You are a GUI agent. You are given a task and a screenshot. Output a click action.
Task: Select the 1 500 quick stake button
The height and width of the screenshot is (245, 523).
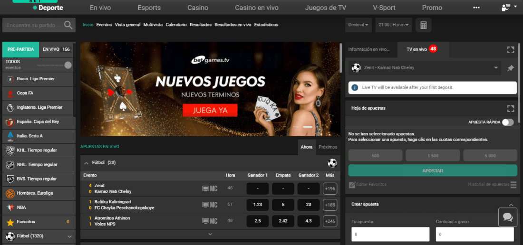click(433, 155)
